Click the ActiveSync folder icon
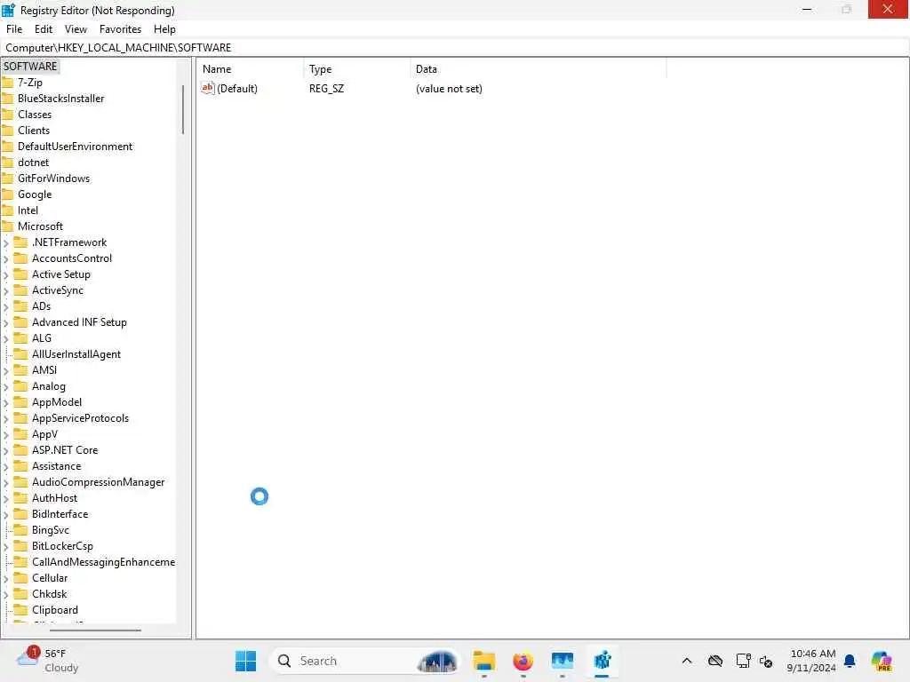Viewport: 910px width, 682px height. 20,290
